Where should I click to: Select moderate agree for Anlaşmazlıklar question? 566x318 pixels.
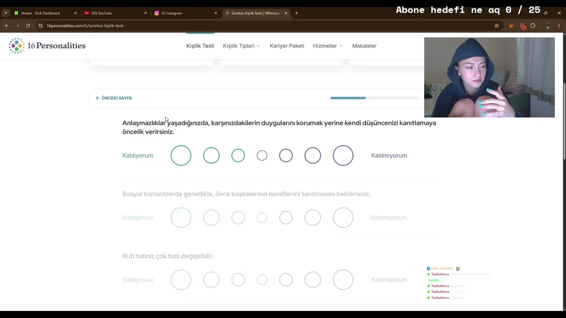pyautogui.click(x=211, y=155)
